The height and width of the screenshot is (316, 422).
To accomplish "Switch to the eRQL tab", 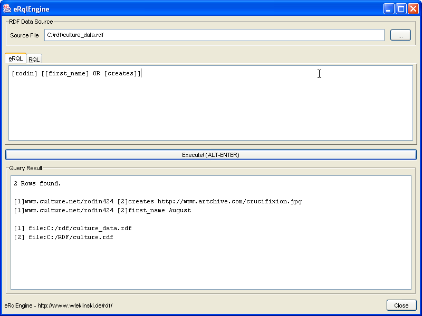I will [16, 58].
